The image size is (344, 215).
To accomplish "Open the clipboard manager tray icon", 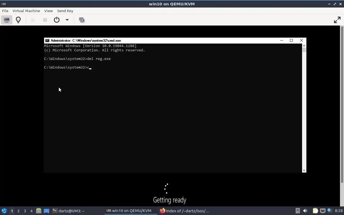I will tap(315, 211).
